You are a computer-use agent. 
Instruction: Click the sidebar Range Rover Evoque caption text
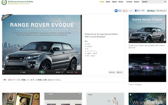146,46
